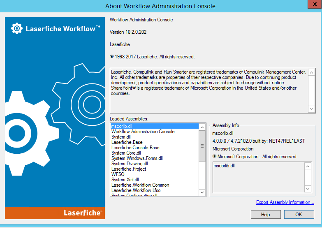Select Laserfiche.Base assembly
The height and width of the screenshot is (229, 322).
click(x=155, y=142)
